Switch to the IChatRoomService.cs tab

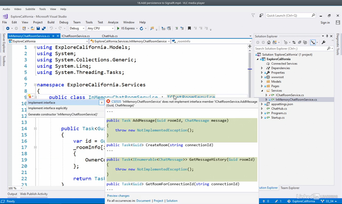76,36
